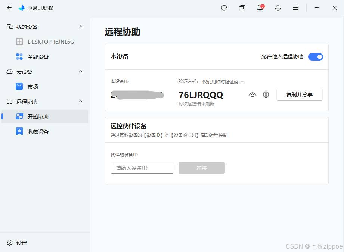Click the 连接 button
Image resolution: width=344 pixels, height=252 pixels.
pos(202,168)
